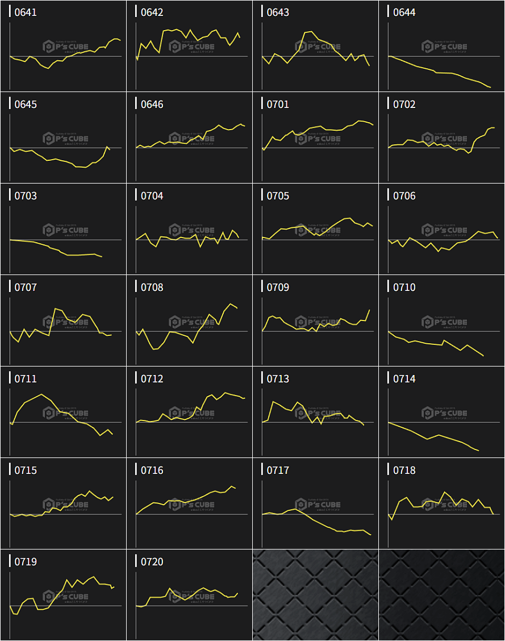This screenshot has width=505, height=641.
Task: Click the 0708 graph tile
Action: point(189,320)
